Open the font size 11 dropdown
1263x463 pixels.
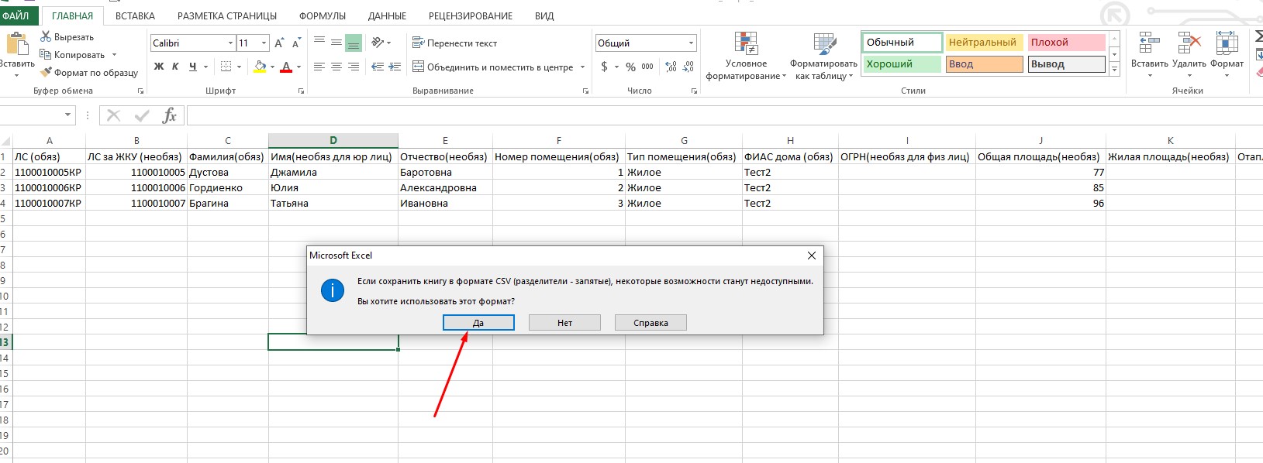point(264,43)
